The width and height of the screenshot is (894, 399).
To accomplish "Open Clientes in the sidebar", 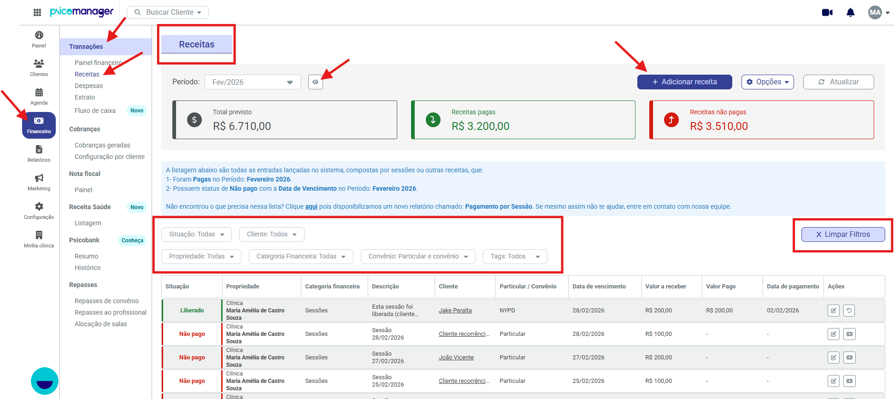I will coord(39,68).
